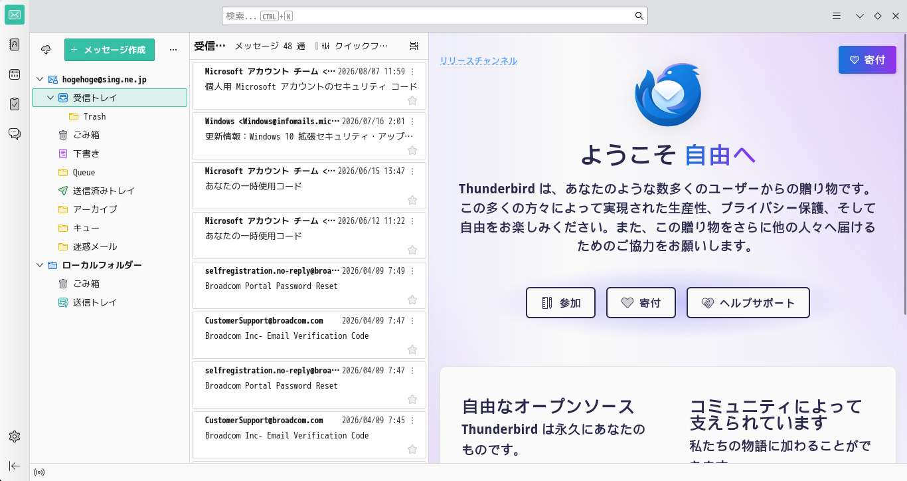Star the 7:49 Broadcom Password Reset message
The width and height of the screenshot is (907, 481).
click(412, 300)
